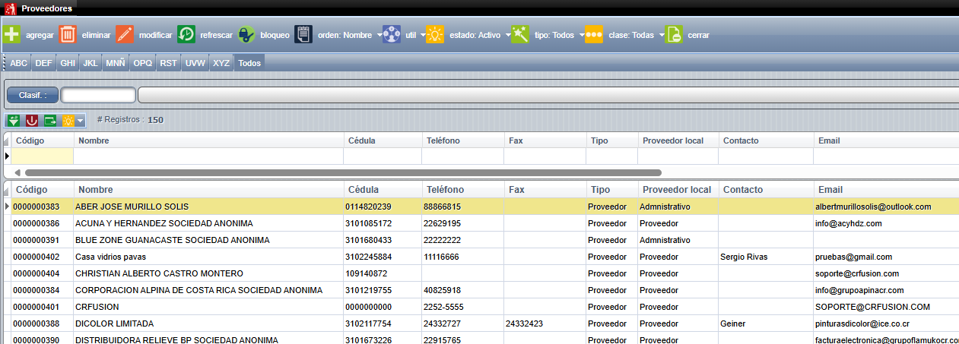Image resolution: width=959 pixels, height=344 pixels.
Task: Switch to the Todos filter tab
Action: (x=249, y=63)
